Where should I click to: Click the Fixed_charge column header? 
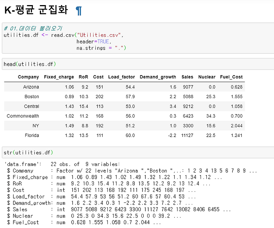coord(59,77)
